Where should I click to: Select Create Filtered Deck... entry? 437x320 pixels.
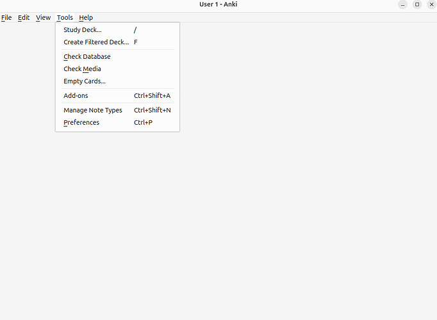(x=117, y=42)
